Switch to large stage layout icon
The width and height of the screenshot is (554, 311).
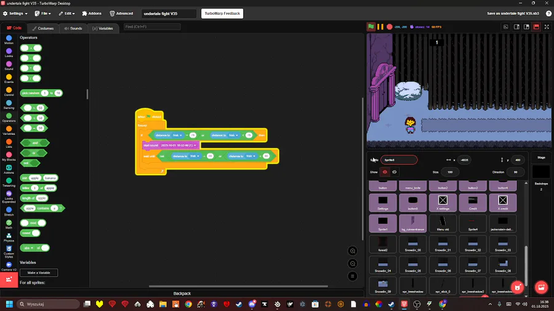pyautogui.click(x=526, y=27)
